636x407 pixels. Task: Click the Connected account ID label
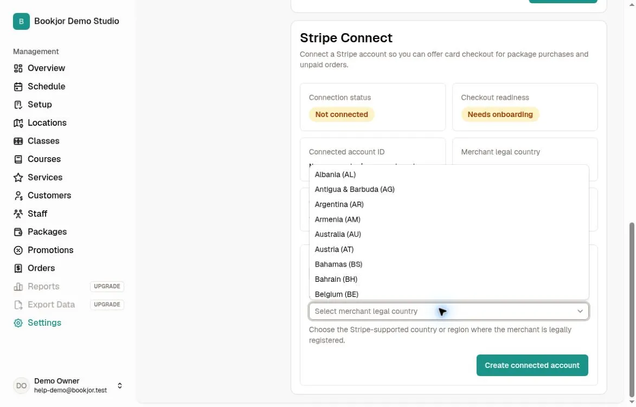347,152
